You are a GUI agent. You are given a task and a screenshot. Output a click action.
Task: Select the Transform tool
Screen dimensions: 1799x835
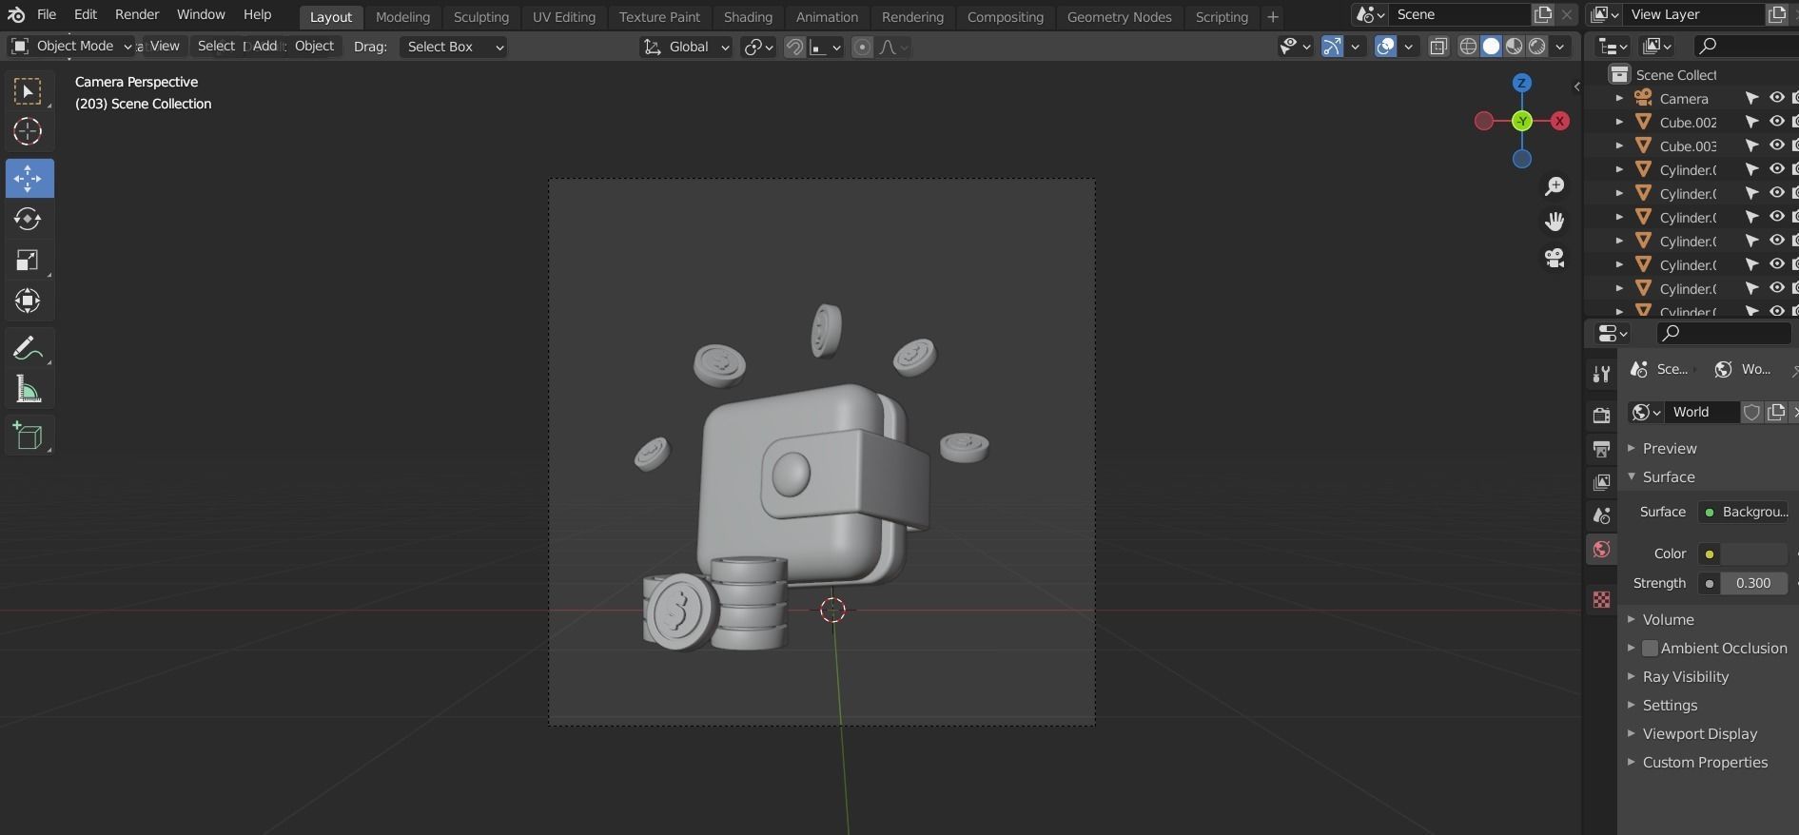[x=28, y=301]
